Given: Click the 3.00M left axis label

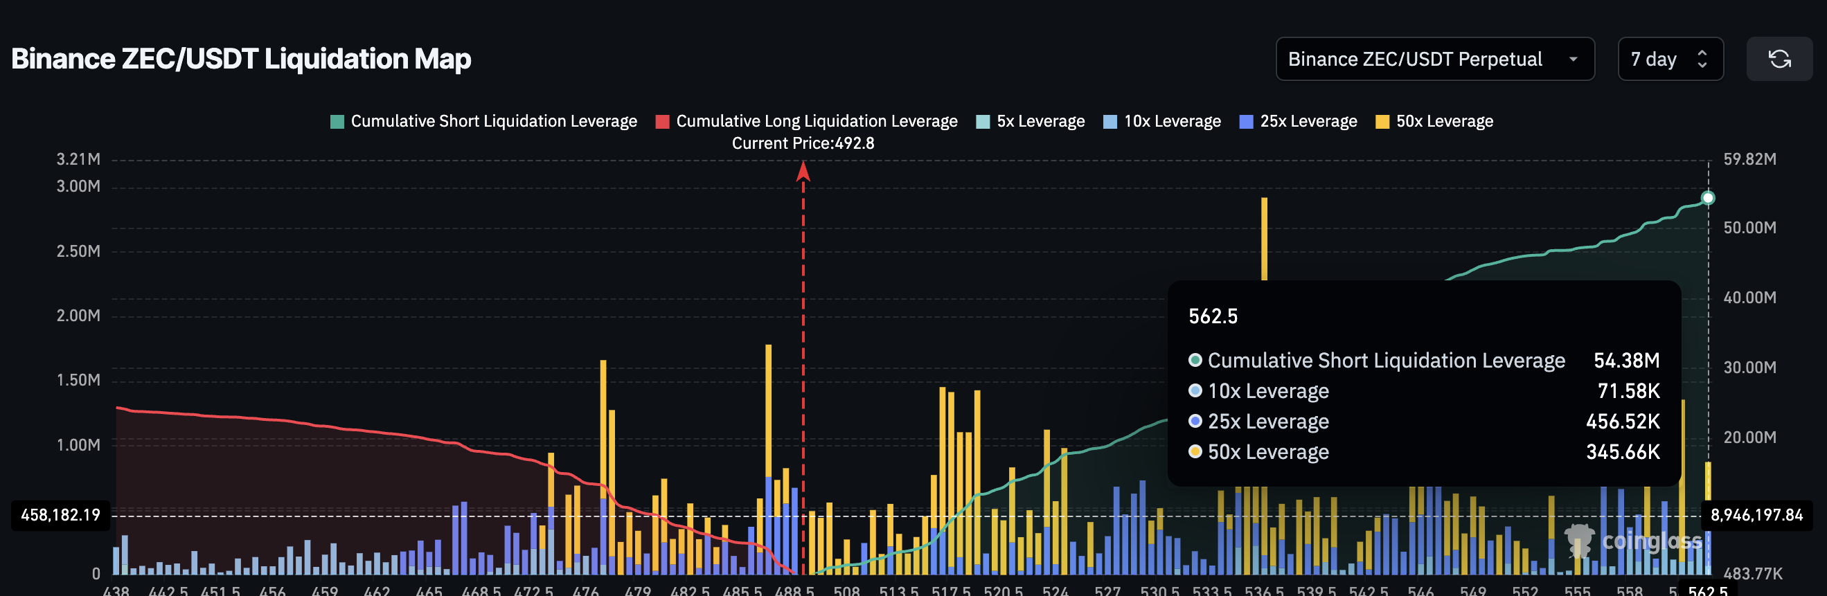Looking at the screenshot, I should click(79, 186).
